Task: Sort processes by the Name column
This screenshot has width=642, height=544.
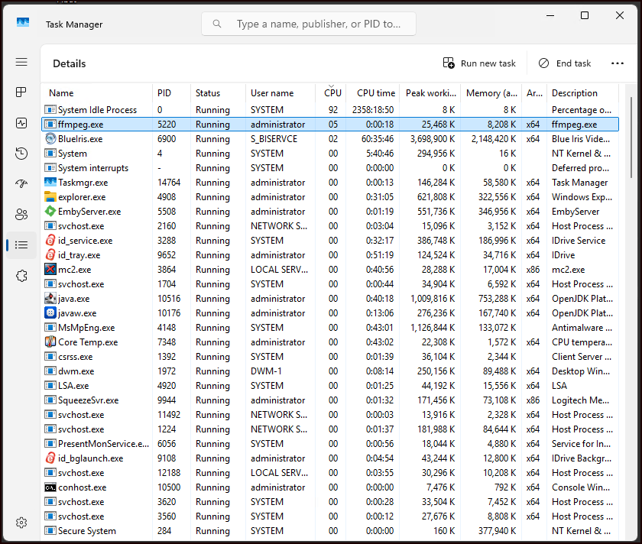Action: click(x=61, y=93)
